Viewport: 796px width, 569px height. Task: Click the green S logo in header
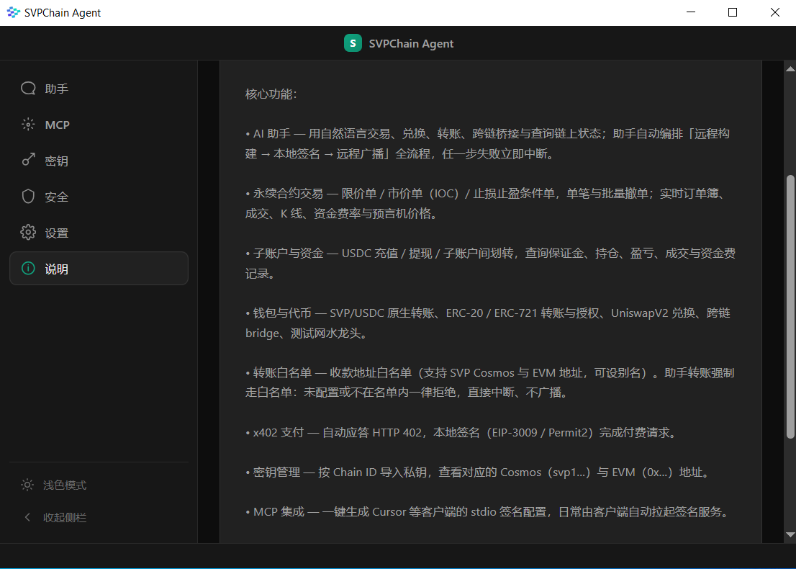click(x=353, y=43)
